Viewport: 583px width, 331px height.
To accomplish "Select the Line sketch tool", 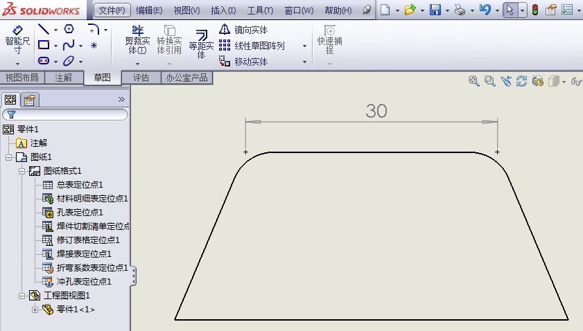I will [44, 29].
